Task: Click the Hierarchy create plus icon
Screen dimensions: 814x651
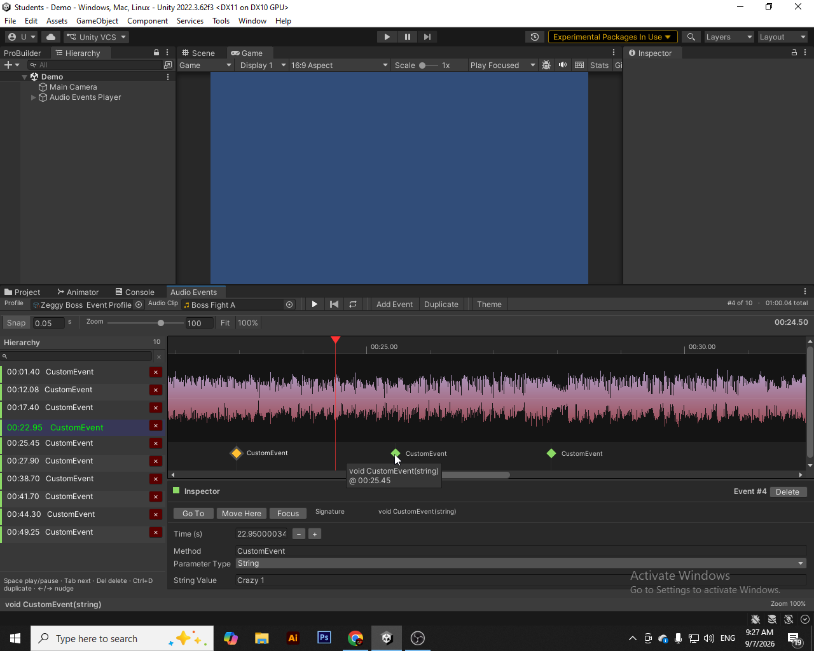Action: (x=8, y=65)
